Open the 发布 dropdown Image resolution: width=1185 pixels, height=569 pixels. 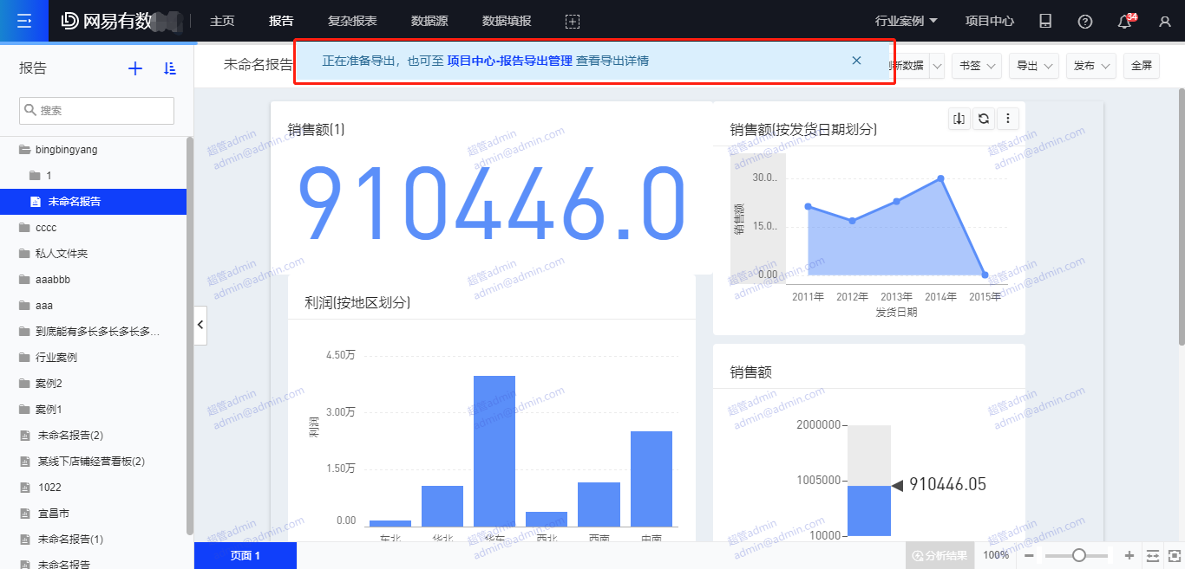click(x=1091, y=66)
